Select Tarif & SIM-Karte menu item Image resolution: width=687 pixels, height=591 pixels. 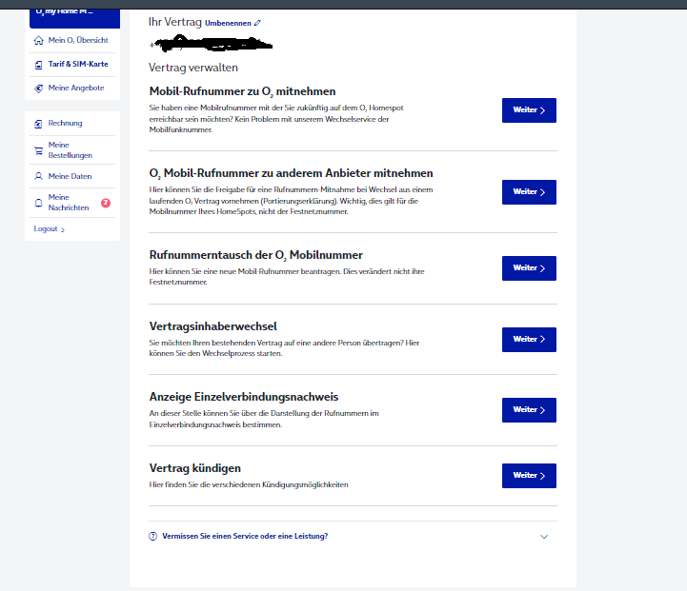click(x=72, y=65)
